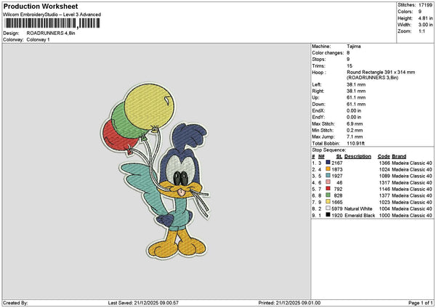This screenshot has height=308, width=436.
Task: Click thread code '1089' in stop 3
Action: click(384, 176)
